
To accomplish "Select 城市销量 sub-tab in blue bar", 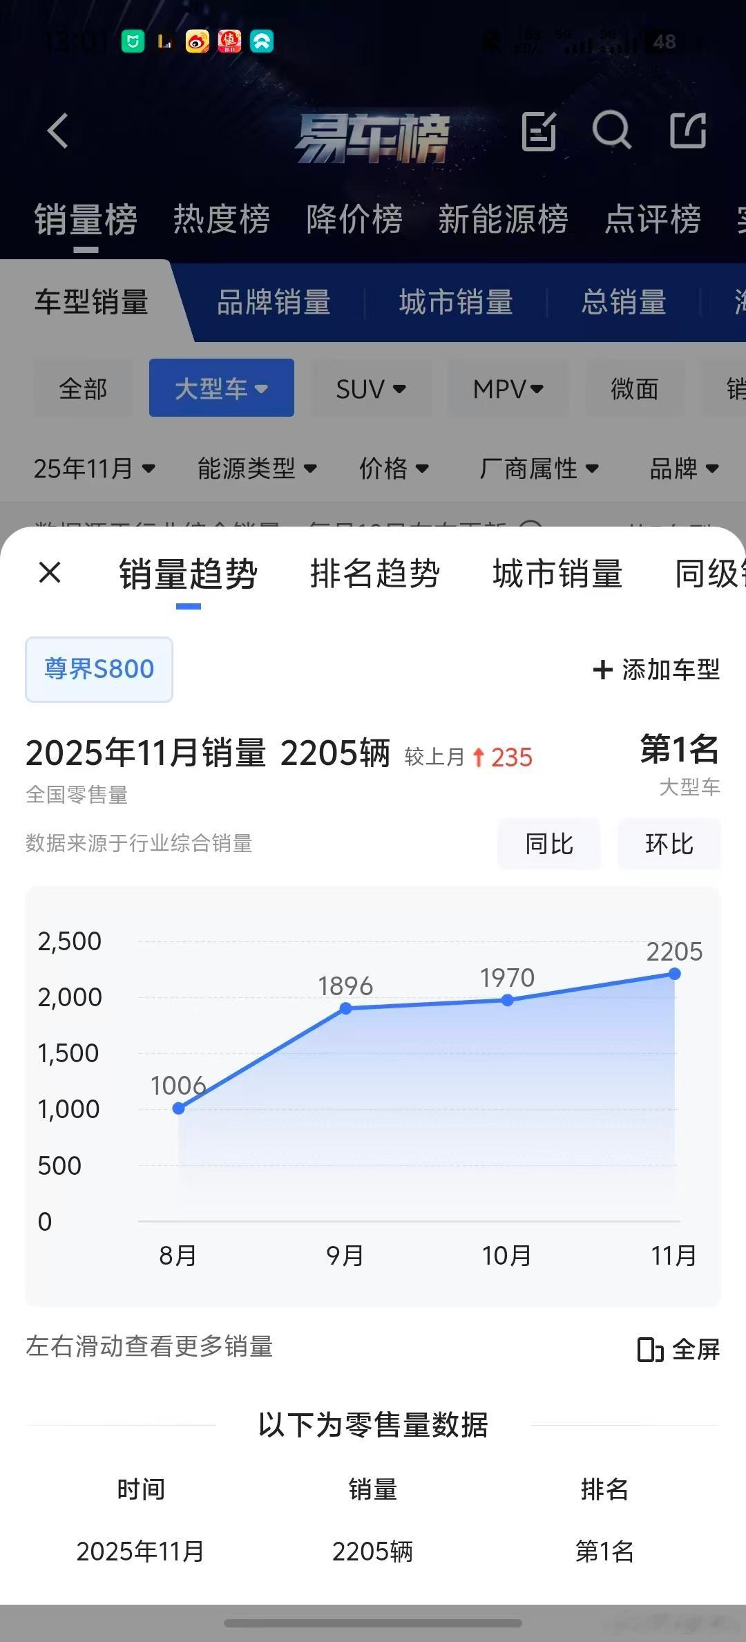I will [456, 302].
